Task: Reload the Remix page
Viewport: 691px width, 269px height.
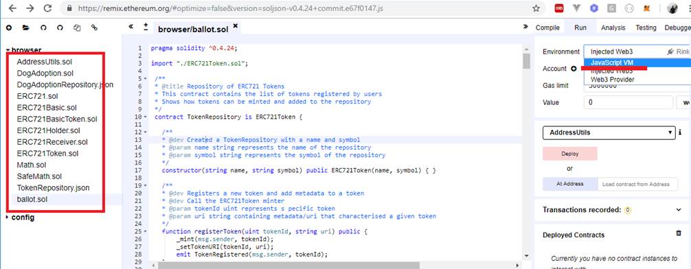Action: [x=47, y=8]
